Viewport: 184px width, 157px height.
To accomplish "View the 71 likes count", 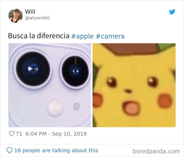I will point(19,134).
